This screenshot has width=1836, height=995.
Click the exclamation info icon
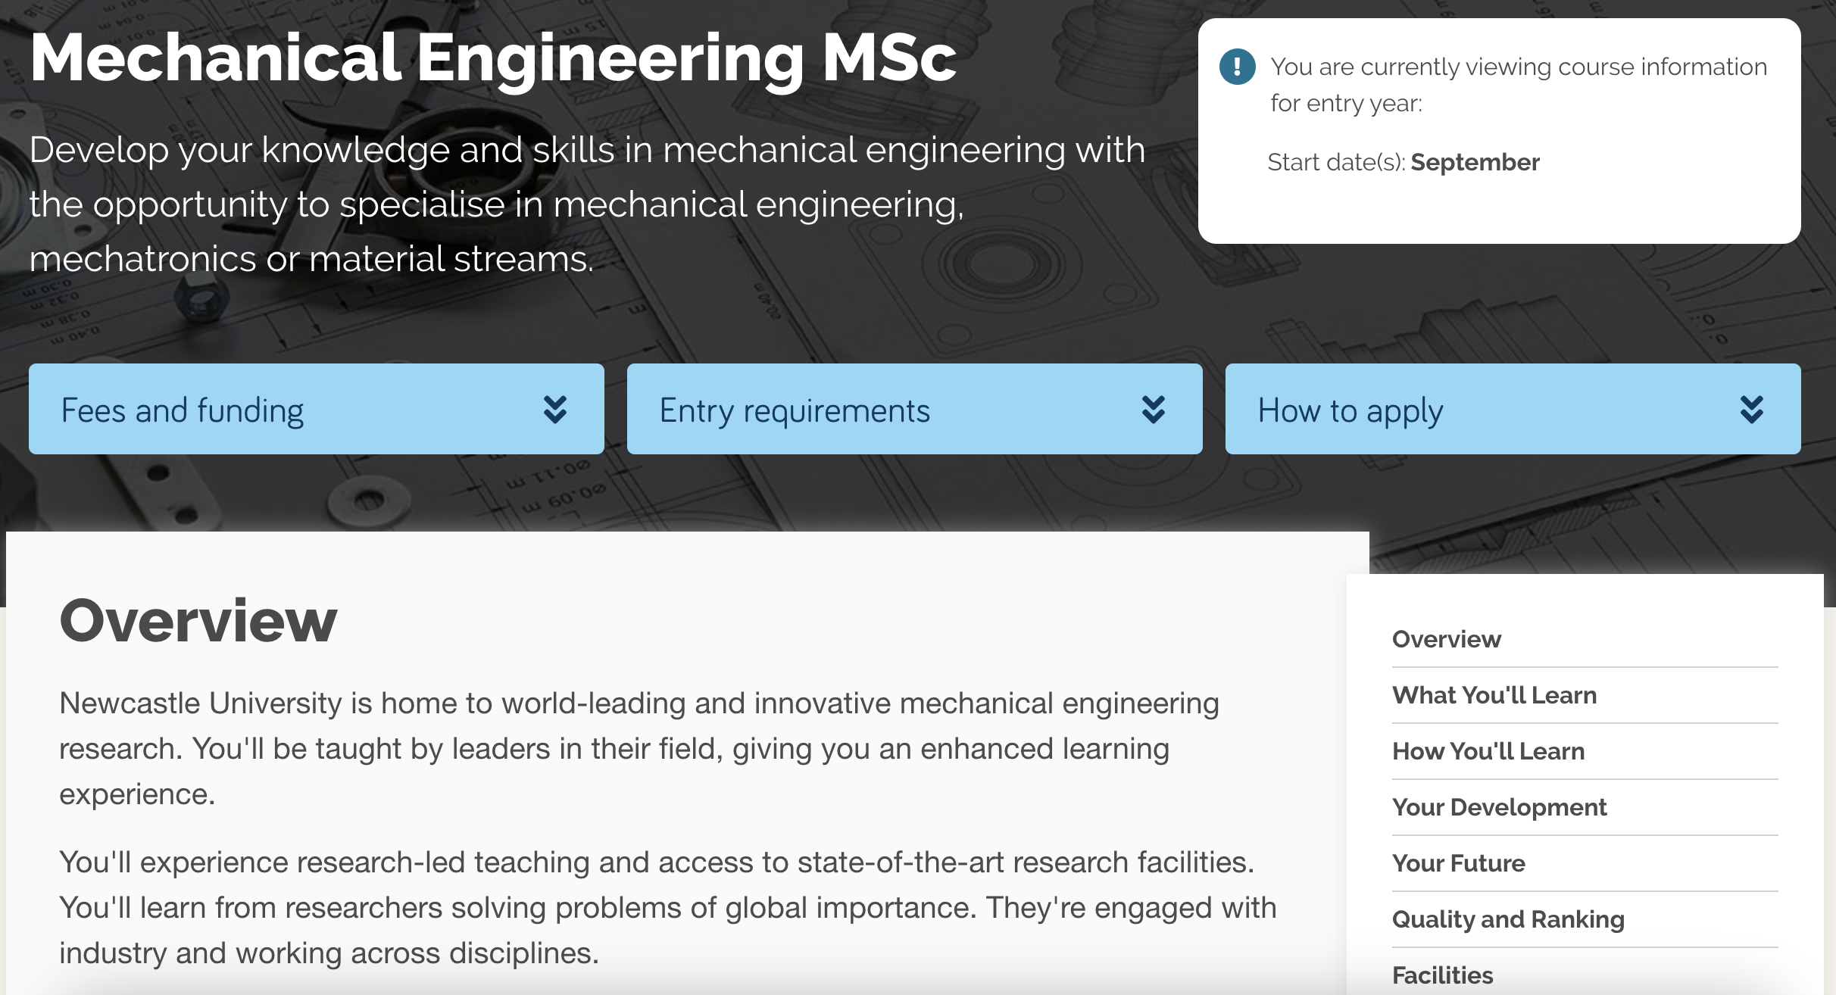tap(1237, 67)
